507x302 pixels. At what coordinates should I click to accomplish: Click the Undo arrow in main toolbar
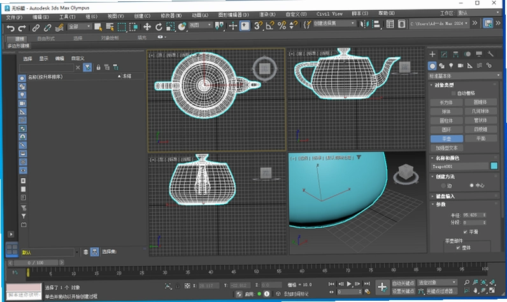coord(11,28)
